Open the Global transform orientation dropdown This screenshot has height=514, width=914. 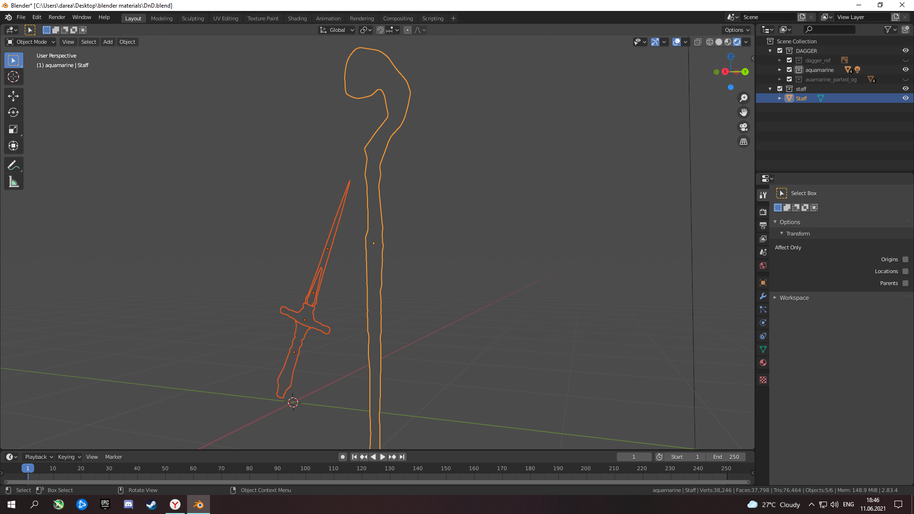[337, 30]
